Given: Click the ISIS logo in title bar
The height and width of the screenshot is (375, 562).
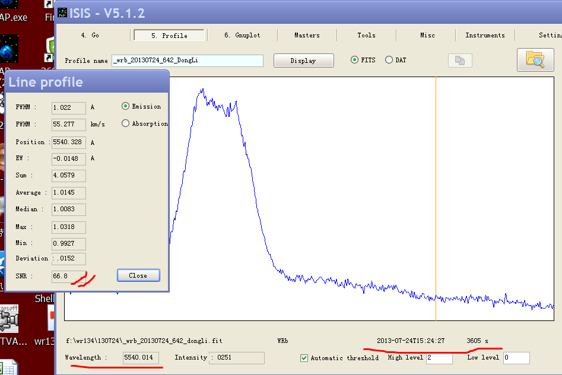Looking at the screenshot, I should pos(63,12).
